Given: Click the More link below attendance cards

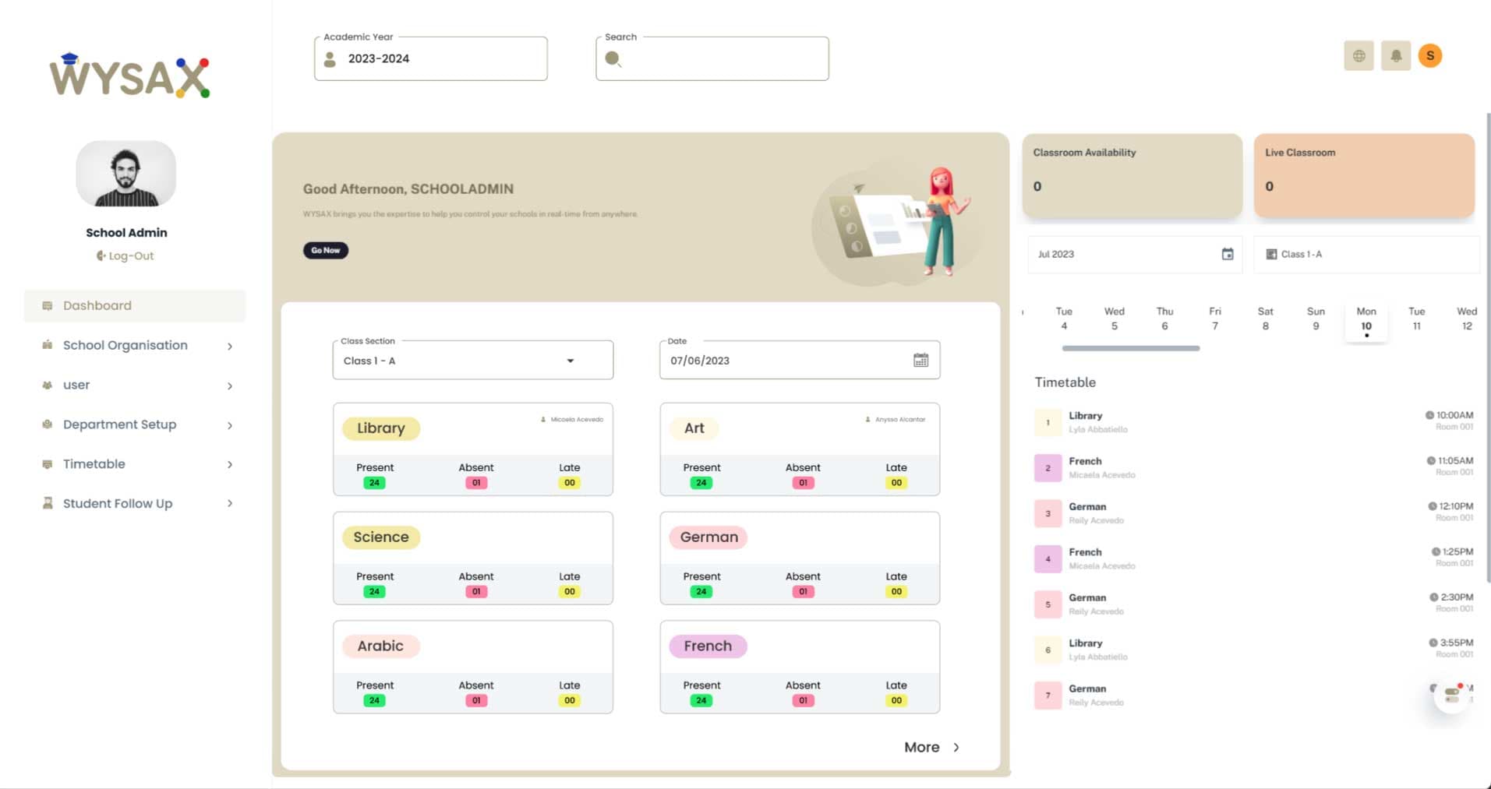Looking at the screenshot, I should [x=931, y=748].
